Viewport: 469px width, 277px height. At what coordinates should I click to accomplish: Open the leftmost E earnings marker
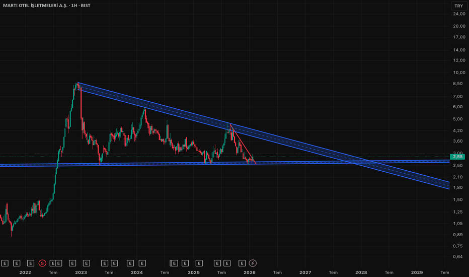[5, 263]
